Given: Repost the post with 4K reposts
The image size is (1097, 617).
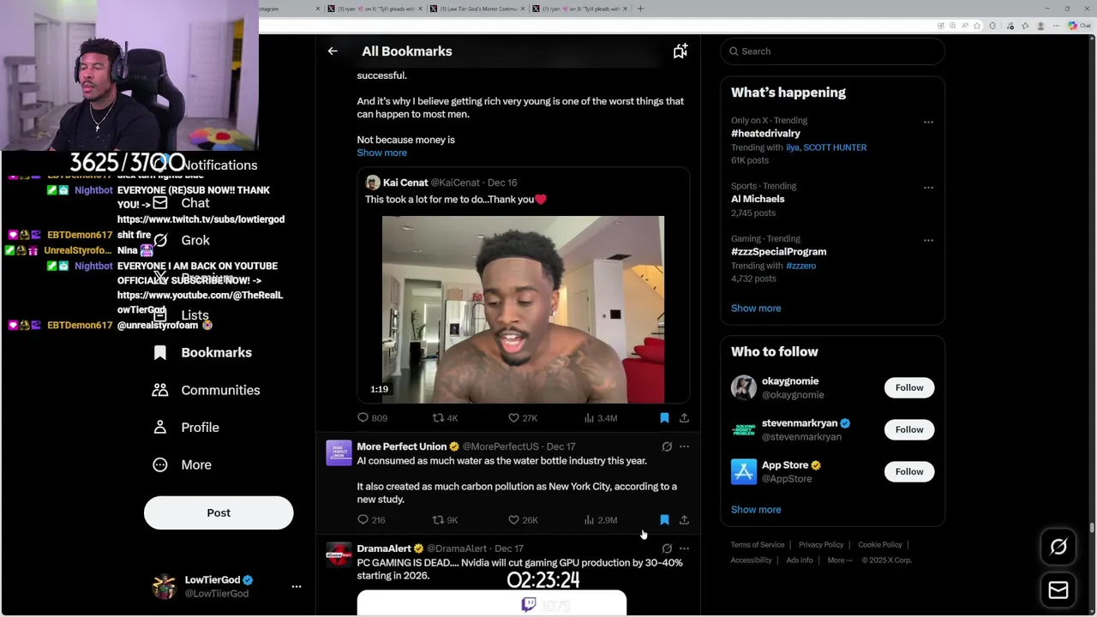Looking at the screenshot, I should coord(445,418).
